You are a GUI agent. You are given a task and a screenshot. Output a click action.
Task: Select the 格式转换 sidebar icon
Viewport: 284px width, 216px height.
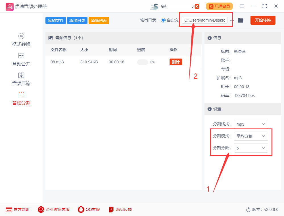click(x=21, y=39)
